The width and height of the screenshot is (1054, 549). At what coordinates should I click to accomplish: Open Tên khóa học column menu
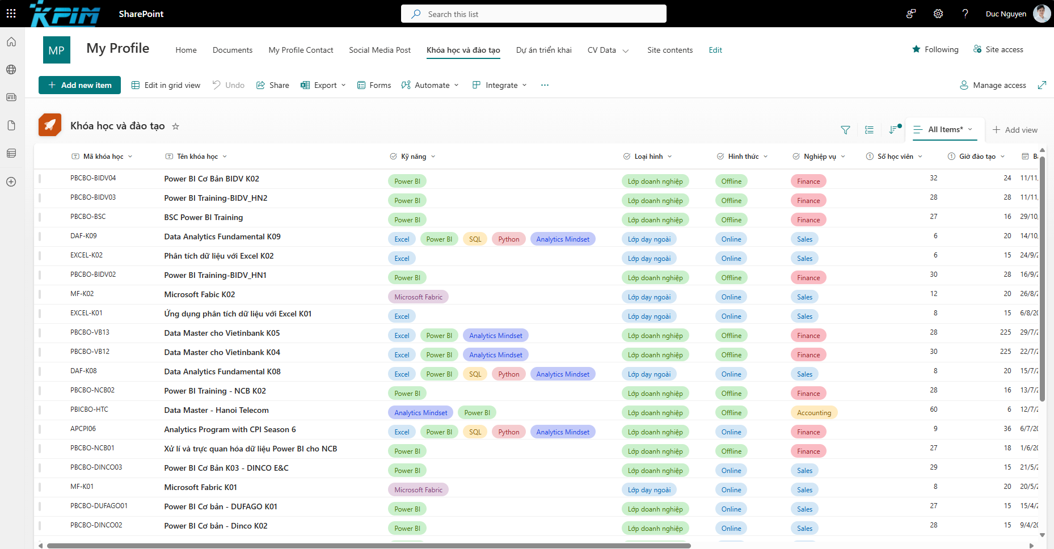point(225,157)
